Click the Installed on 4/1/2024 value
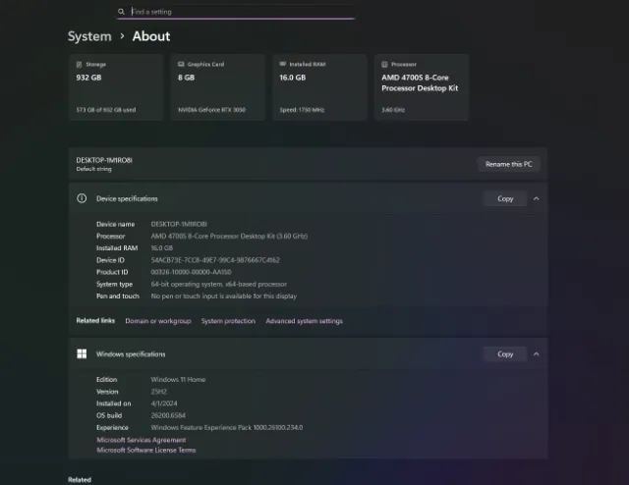The height and width of the screenshot is (485, 629). [164, 404]
